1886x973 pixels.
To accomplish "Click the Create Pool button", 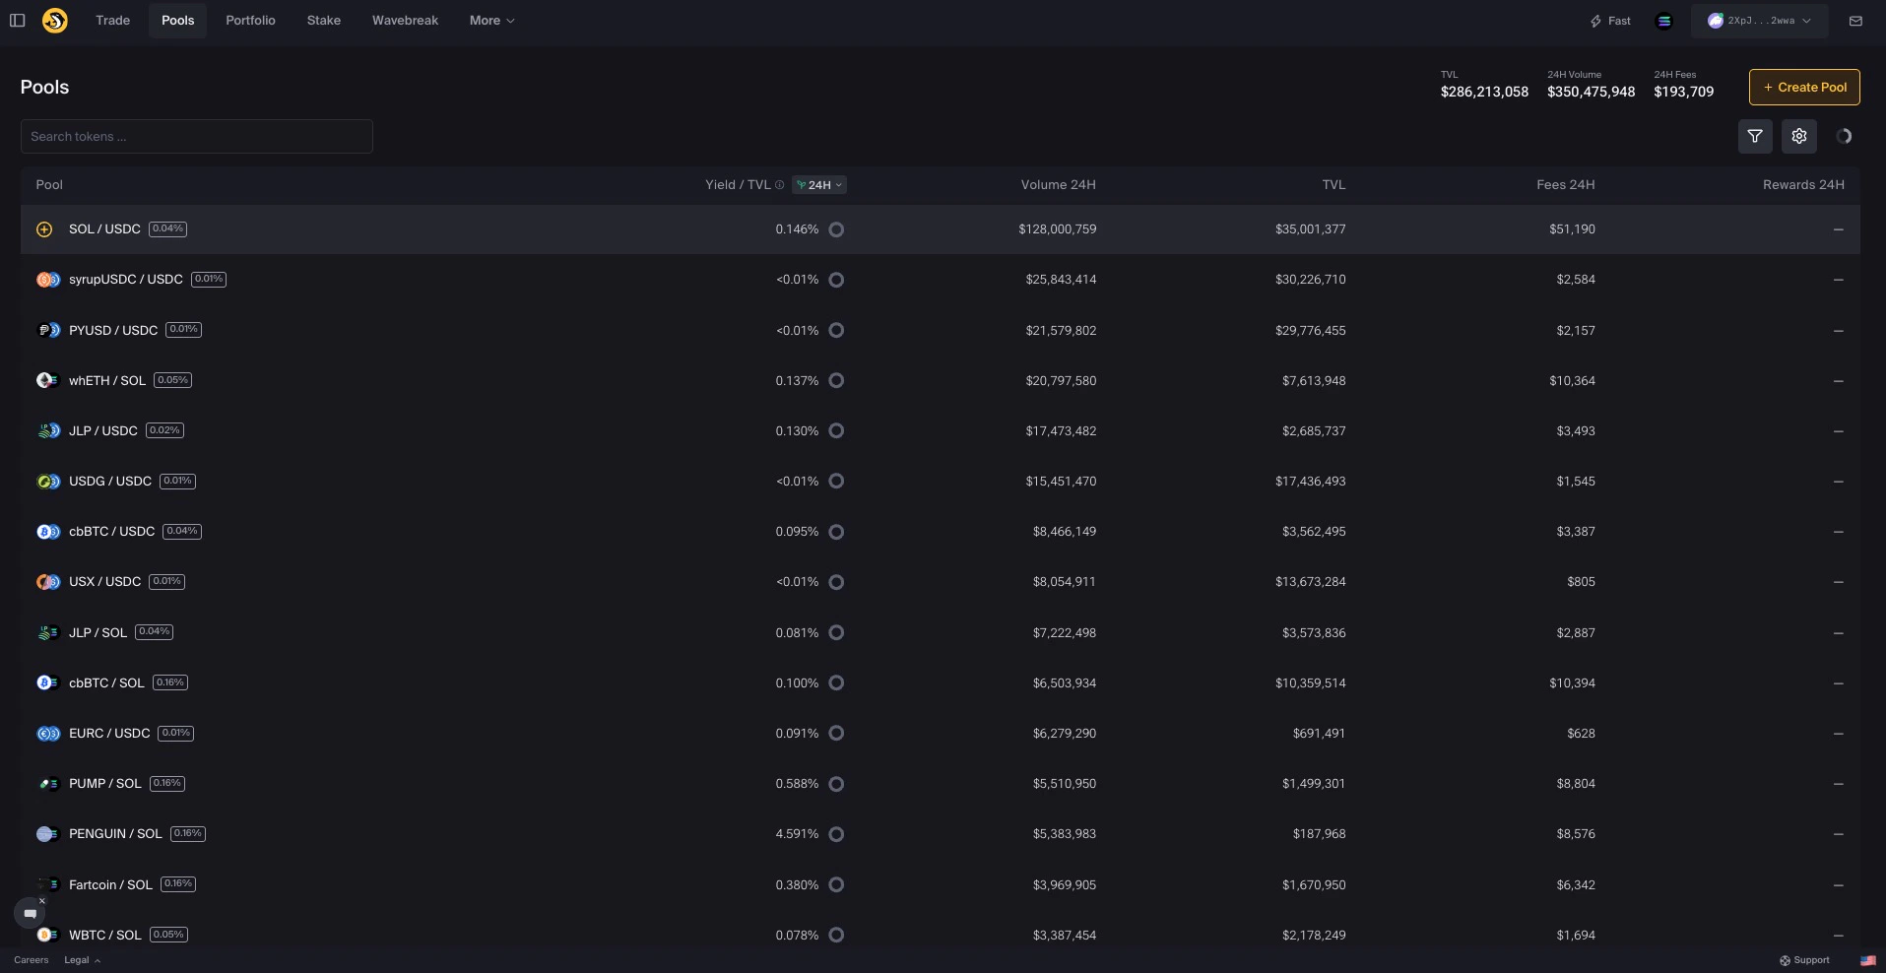I will tap(1804, 87).
